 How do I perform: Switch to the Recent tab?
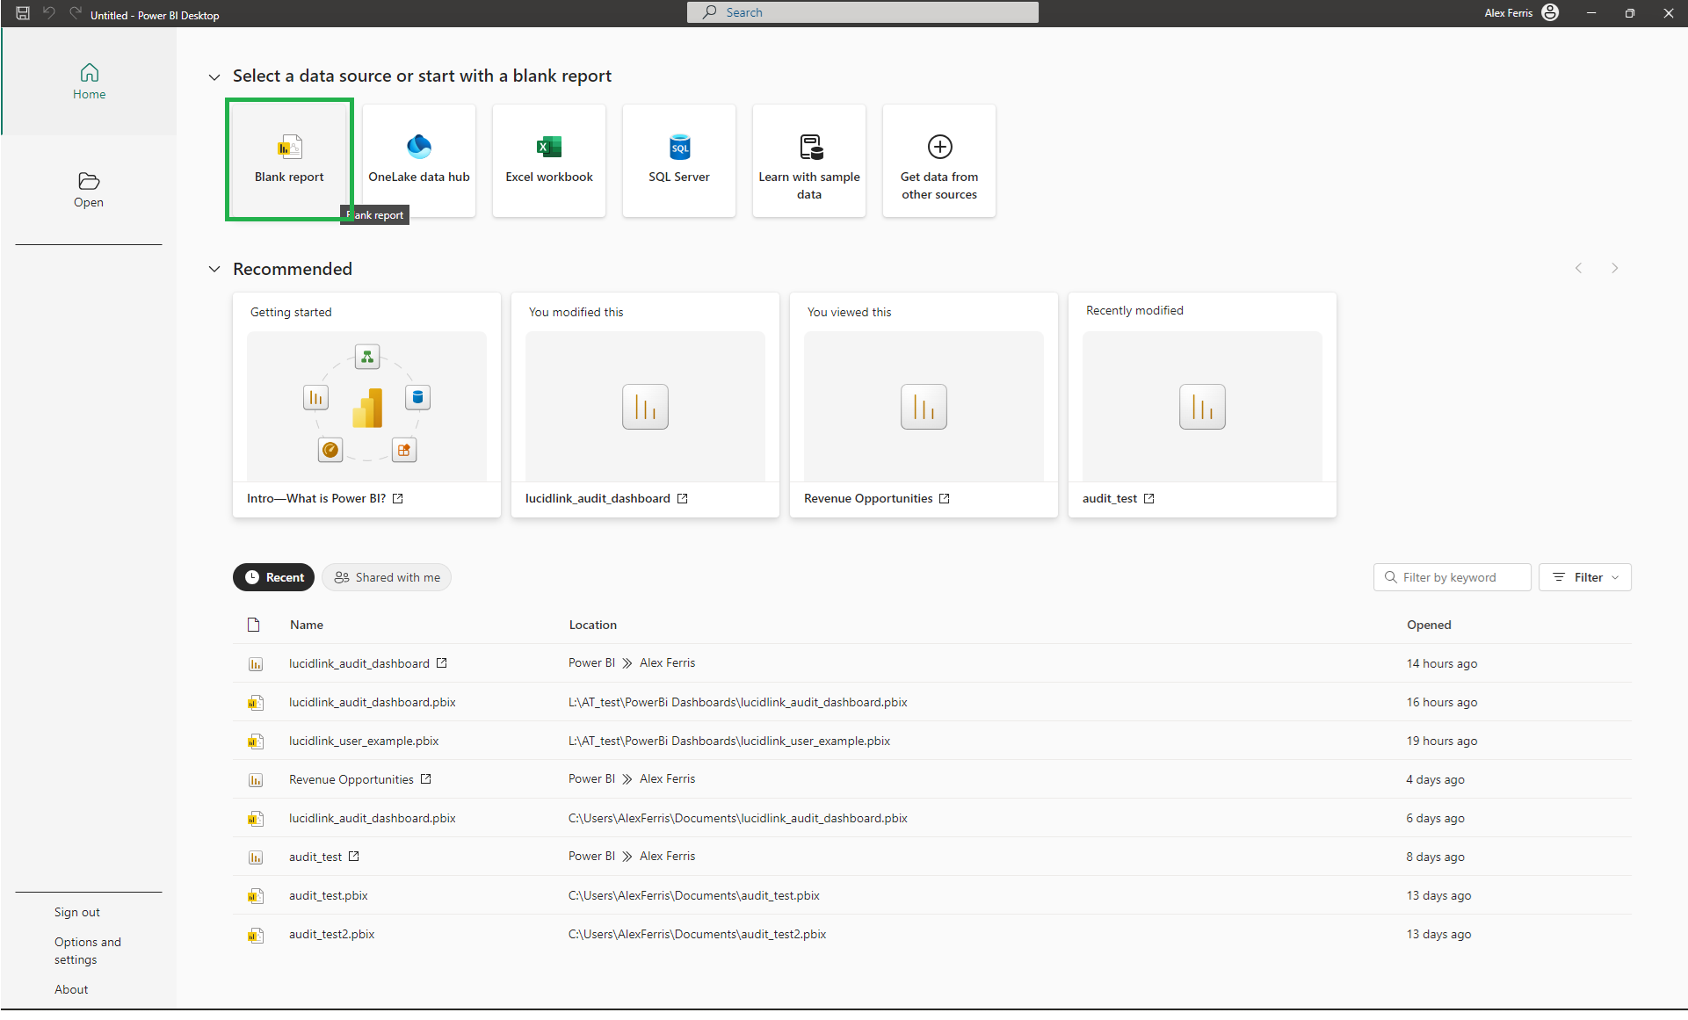pos(273,577)
